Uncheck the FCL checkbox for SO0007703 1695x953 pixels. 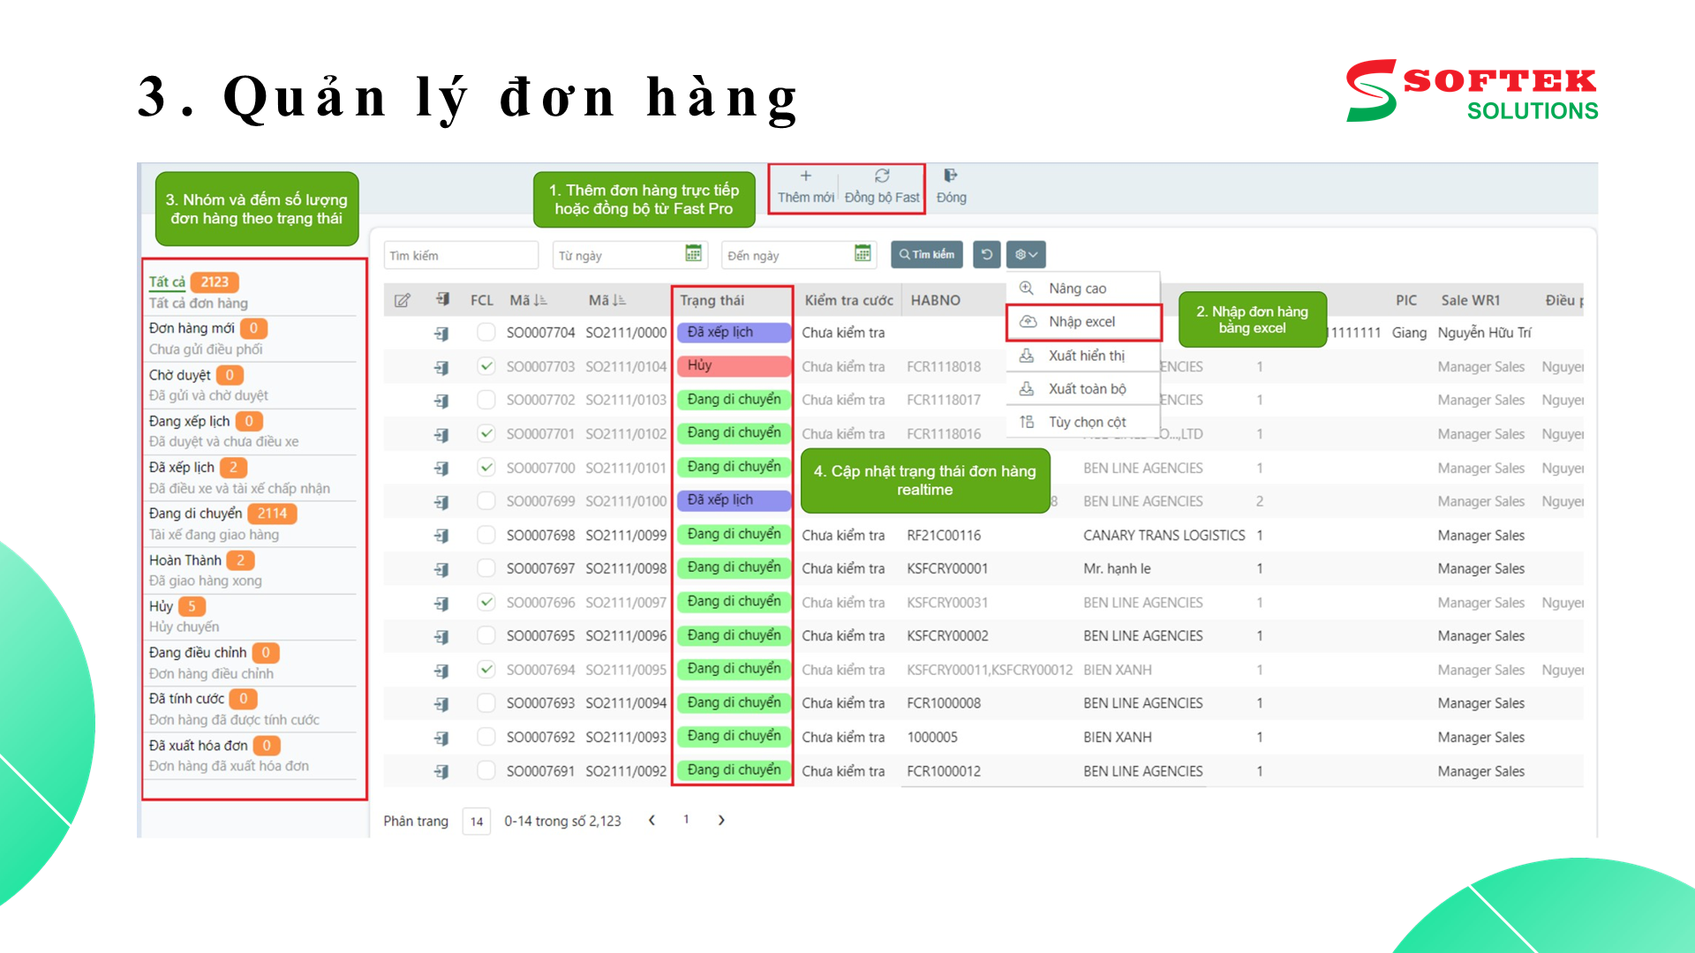[486, 366]
